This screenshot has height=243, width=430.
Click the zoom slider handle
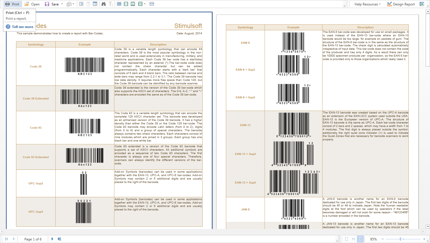pos(400,239)
